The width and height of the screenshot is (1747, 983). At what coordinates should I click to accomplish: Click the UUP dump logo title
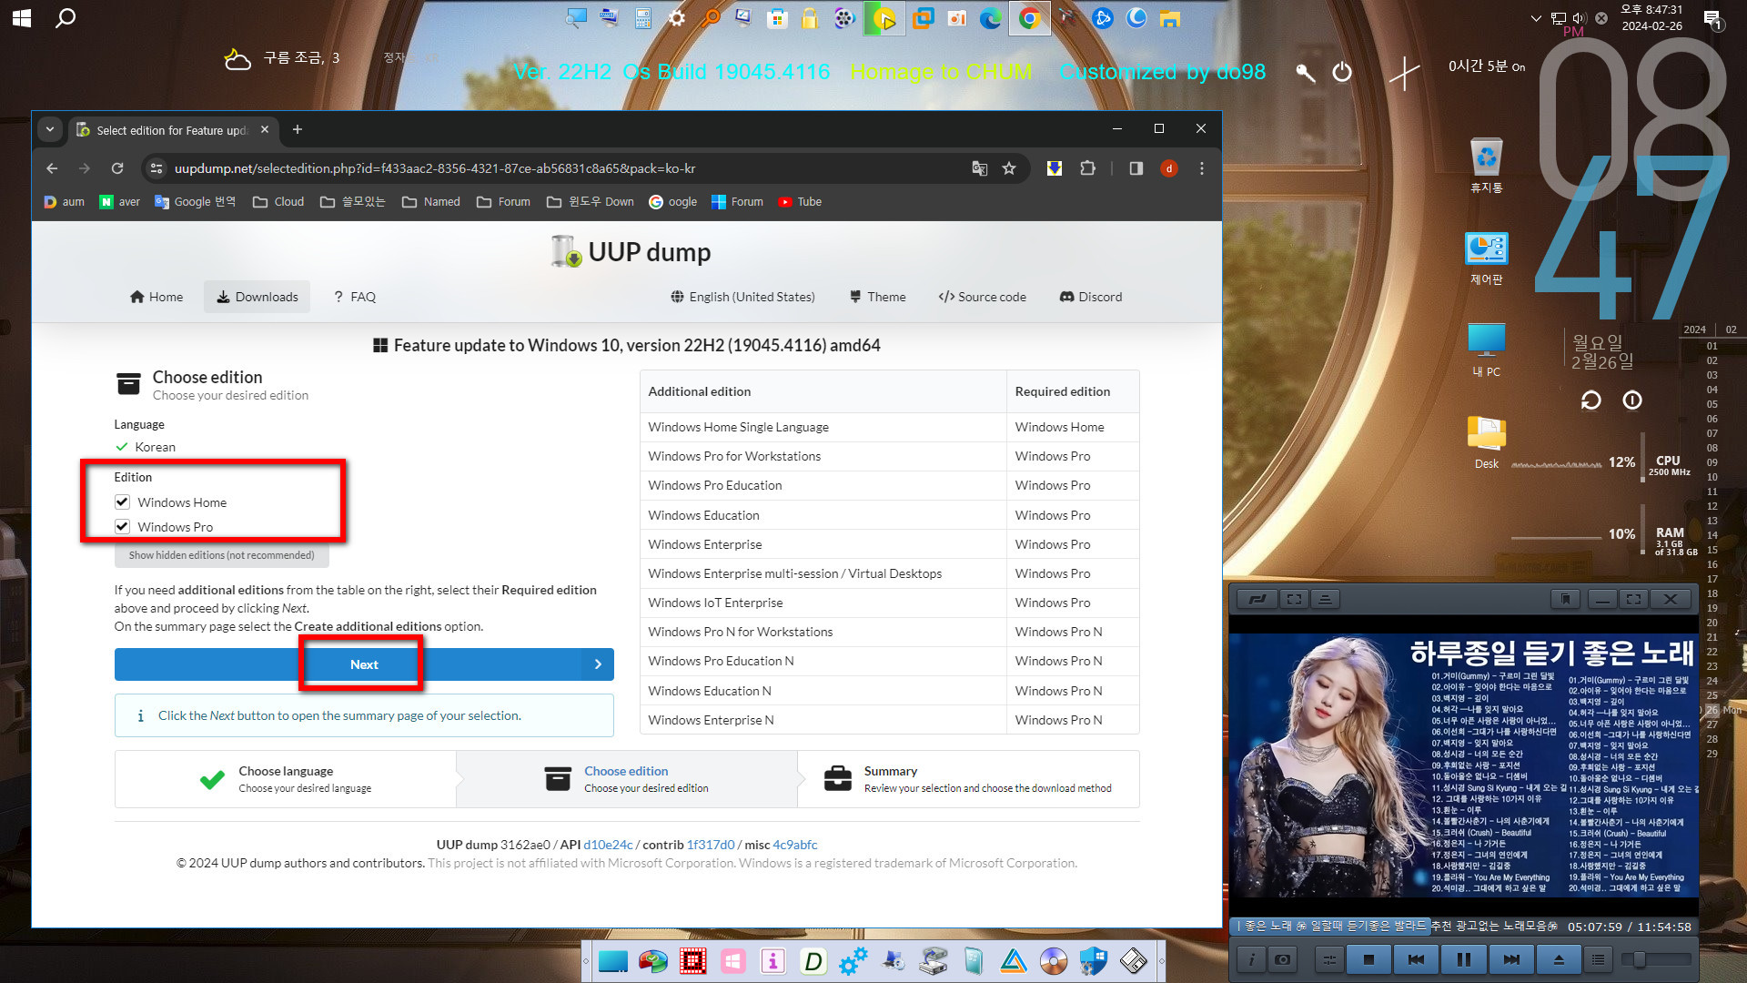pos(631,252)
